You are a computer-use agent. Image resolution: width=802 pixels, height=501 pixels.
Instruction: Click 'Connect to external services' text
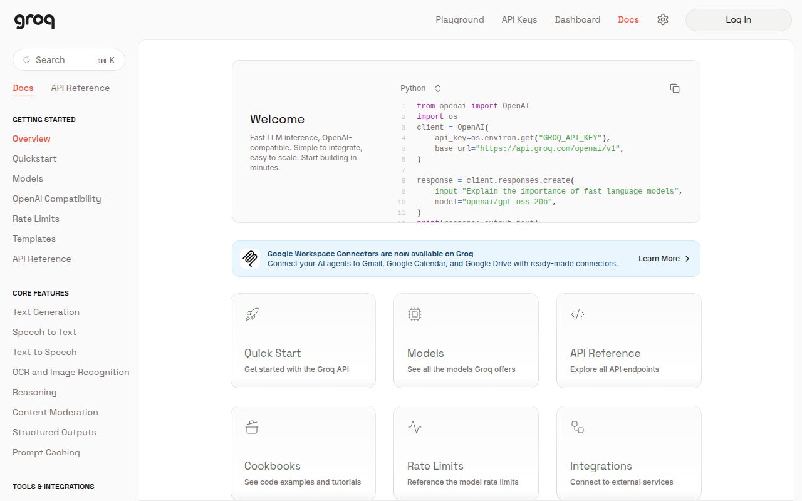click(622, 482)
